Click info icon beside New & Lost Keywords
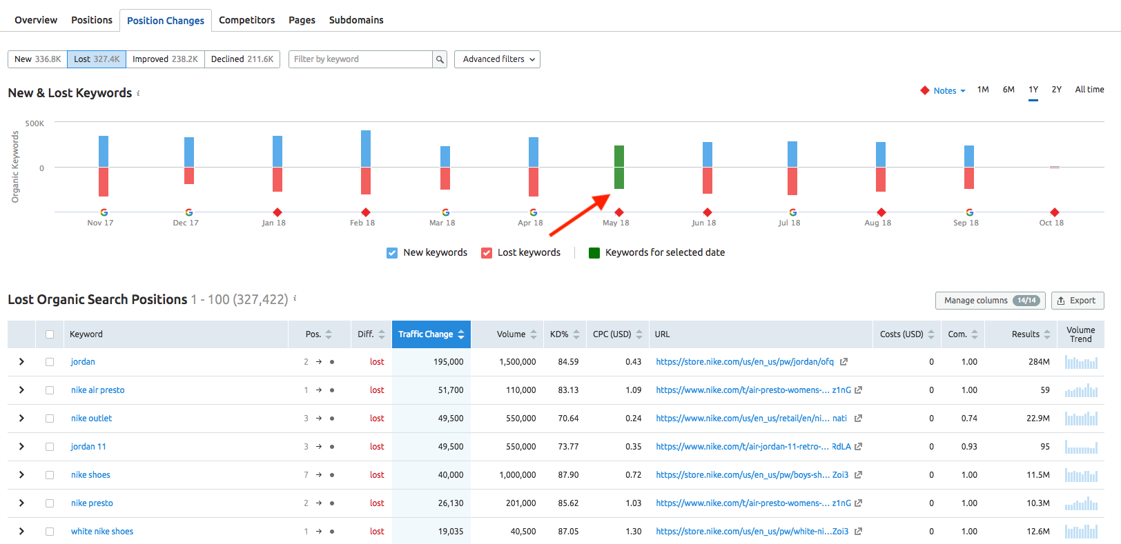 click(x=138, y=93)
